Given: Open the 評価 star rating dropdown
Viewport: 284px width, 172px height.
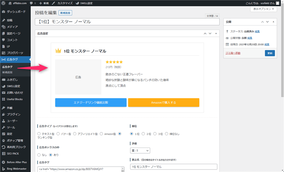Looking at the screenshot, I should [140, 150].
